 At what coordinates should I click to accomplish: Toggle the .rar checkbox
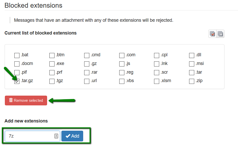[x=87, y=73]
